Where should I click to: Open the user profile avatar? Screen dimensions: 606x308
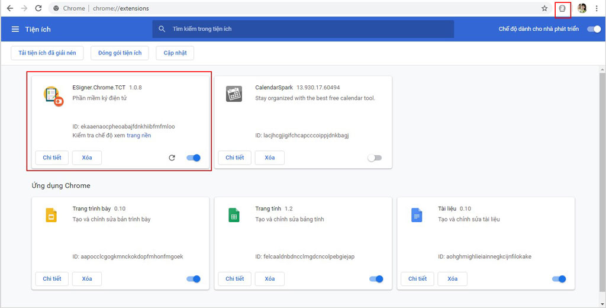click(x=582, y=8)
